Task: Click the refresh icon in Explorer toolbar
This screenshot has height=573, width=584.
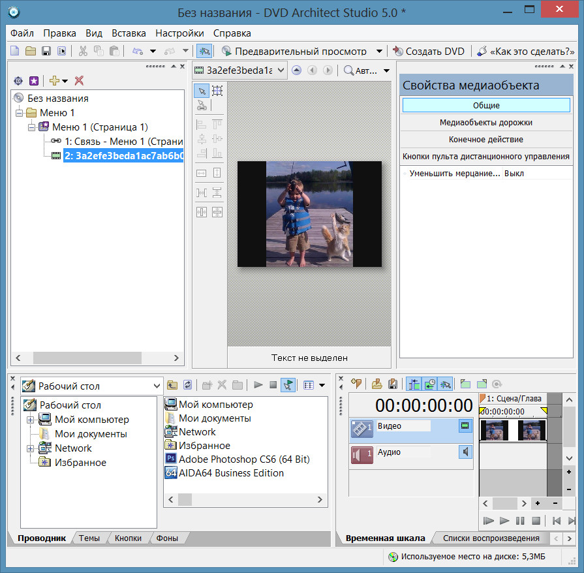Action: 188,385
